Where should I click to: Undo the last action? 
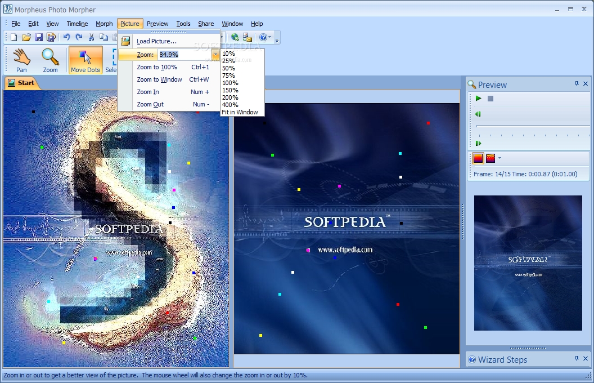67,37
